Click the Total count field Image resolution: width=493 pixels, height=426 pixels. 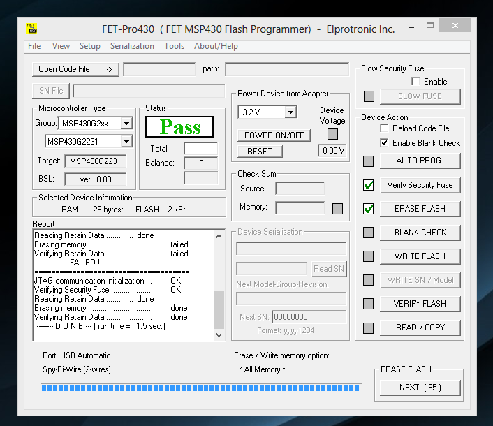(x=201, y=148)
